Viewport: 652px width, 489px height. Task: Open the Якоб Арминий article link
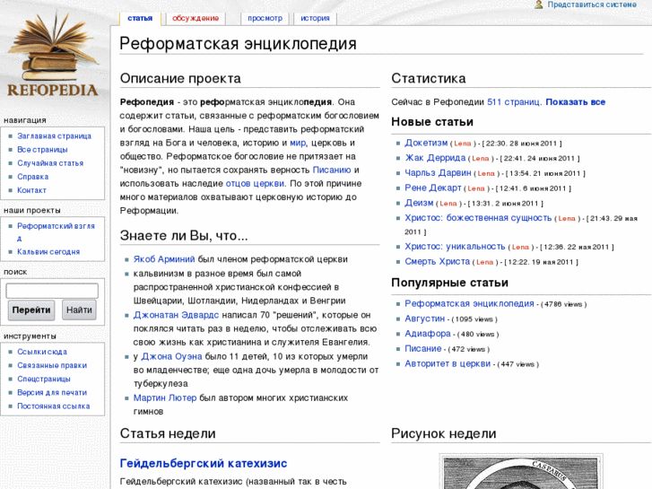(x=164, y=259)
